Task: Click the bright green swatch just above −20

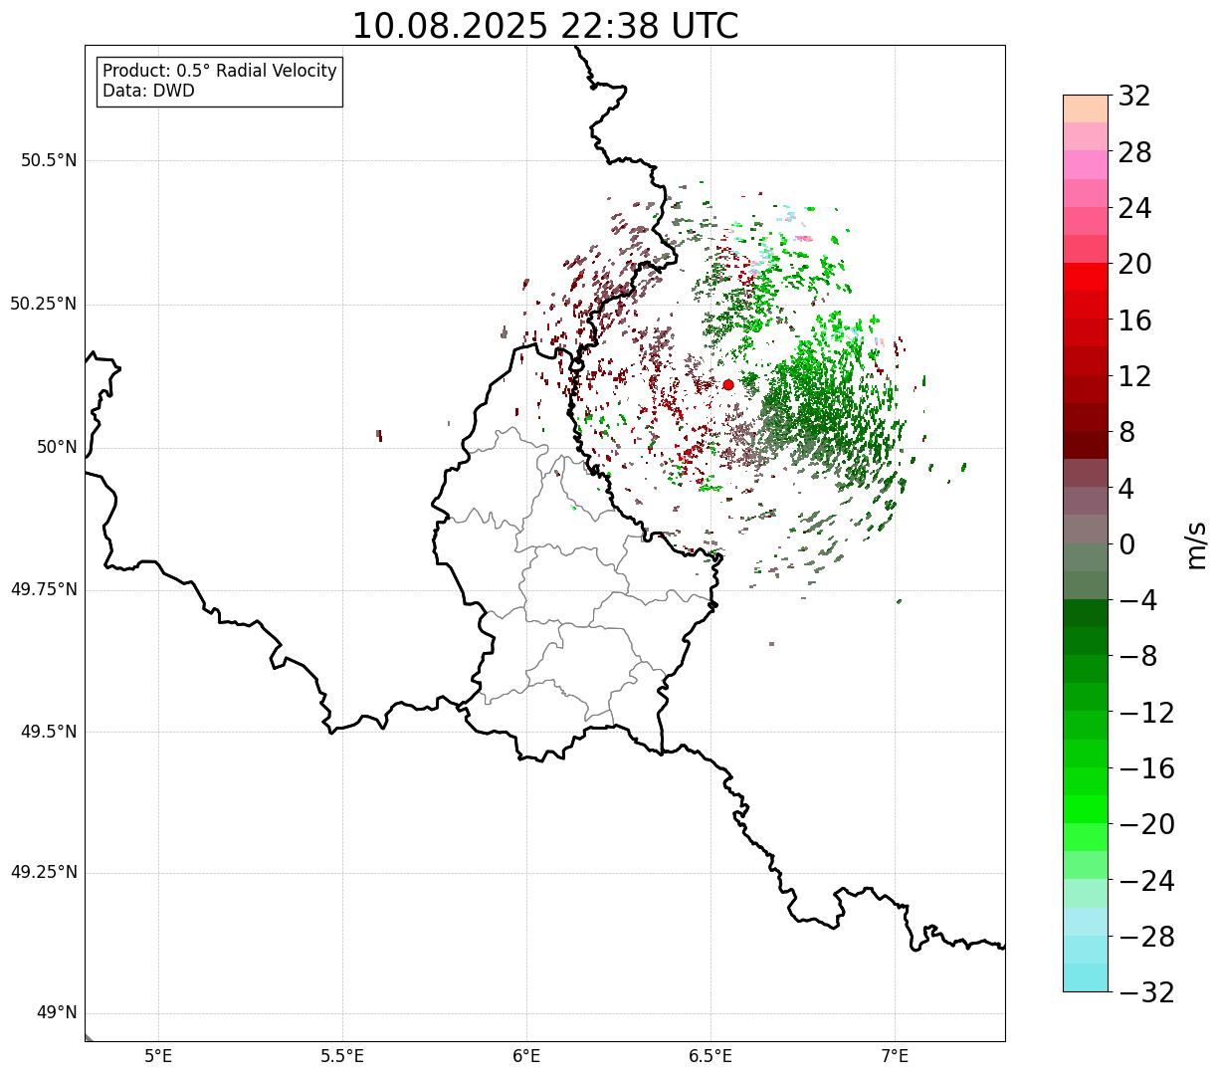Action: [1086, 809]
